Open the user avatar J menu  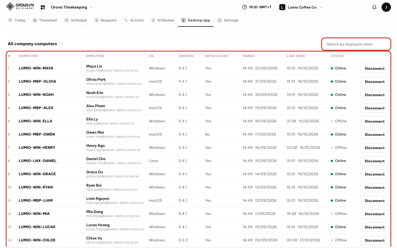coord(386,7)
